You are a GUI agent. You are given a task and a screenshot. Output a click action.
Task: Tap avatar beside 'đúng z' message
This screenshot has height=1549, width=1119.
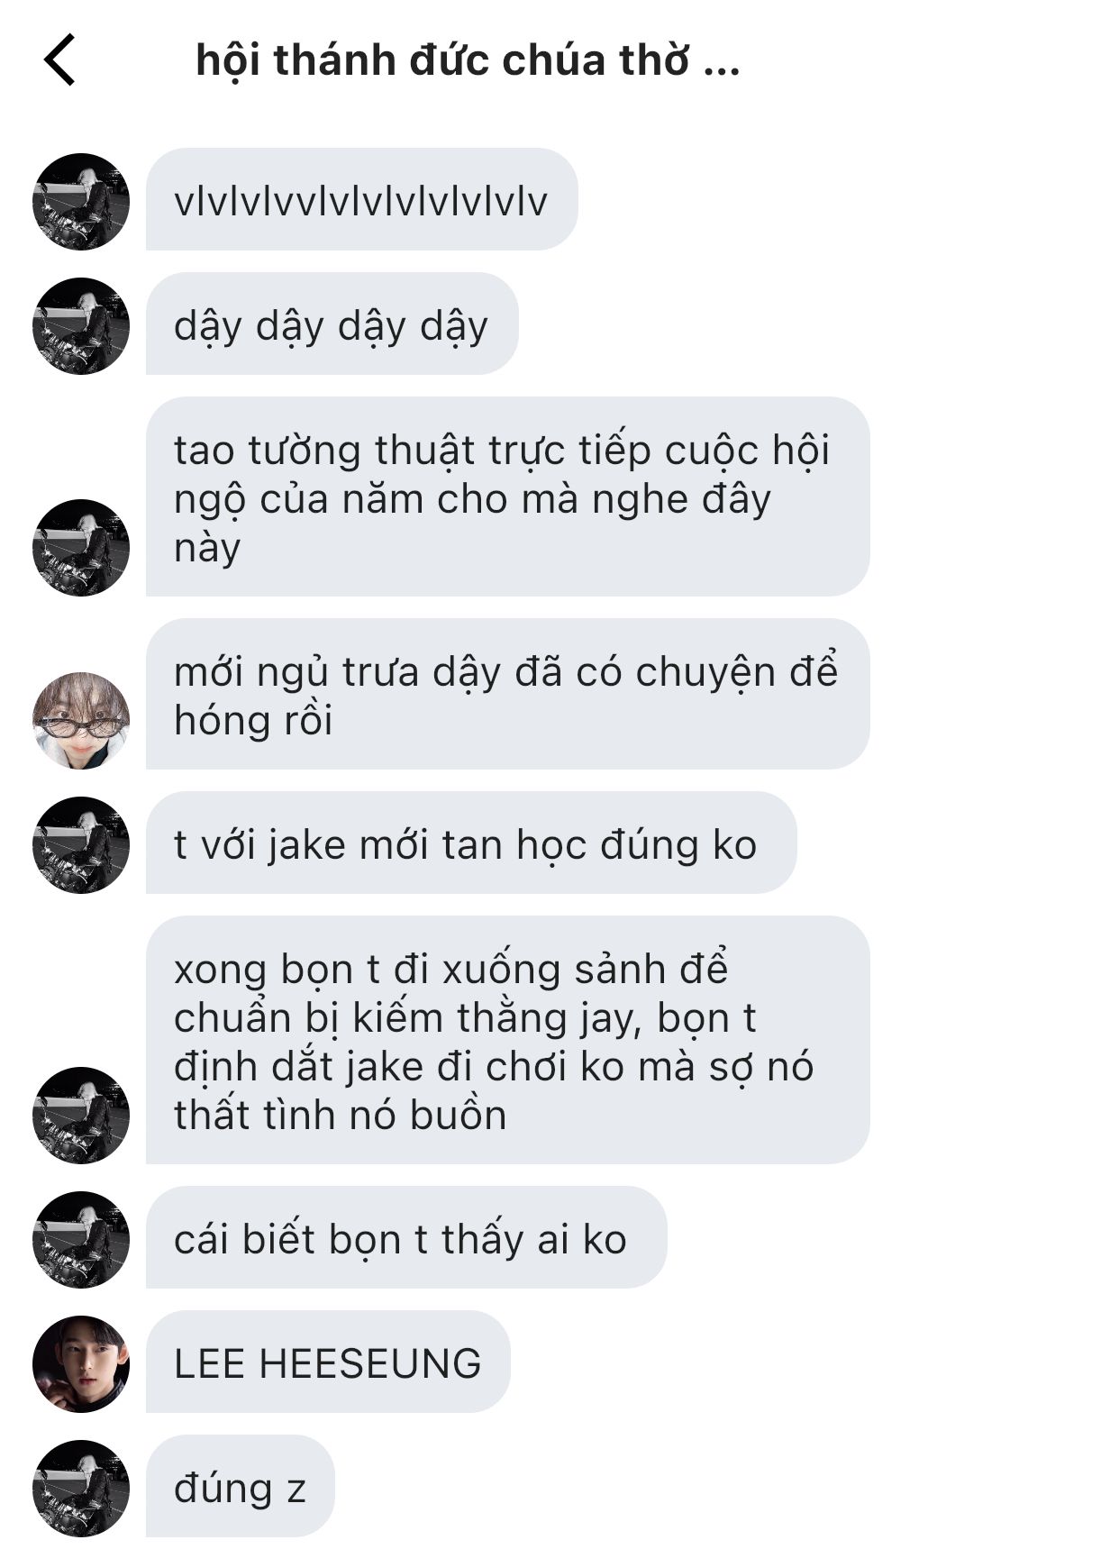81,1489
